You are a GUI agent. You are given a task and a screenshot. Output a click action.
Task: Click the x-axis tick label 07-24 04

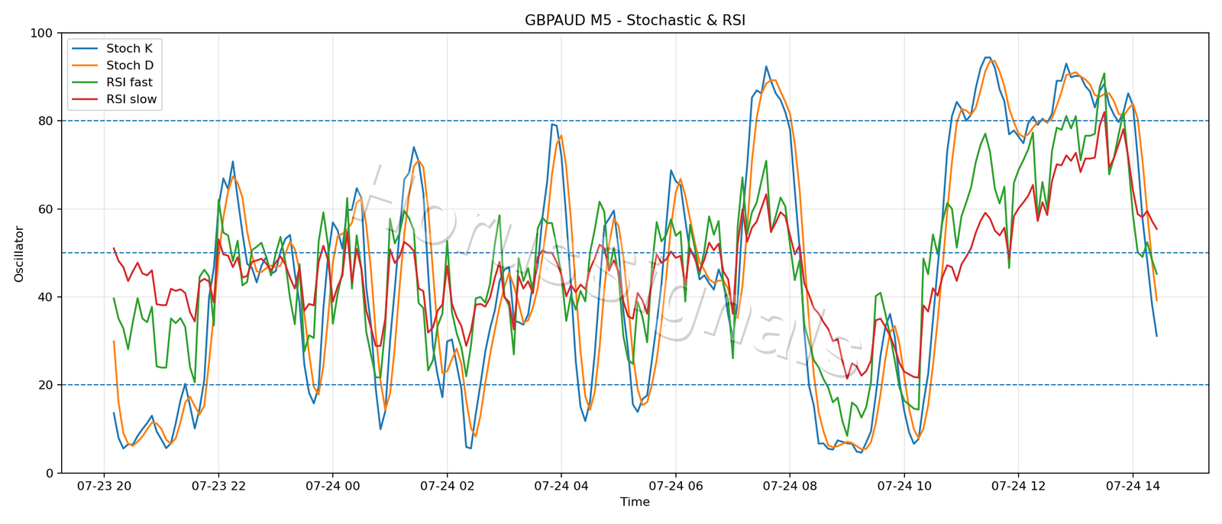[x=561, y=486]
